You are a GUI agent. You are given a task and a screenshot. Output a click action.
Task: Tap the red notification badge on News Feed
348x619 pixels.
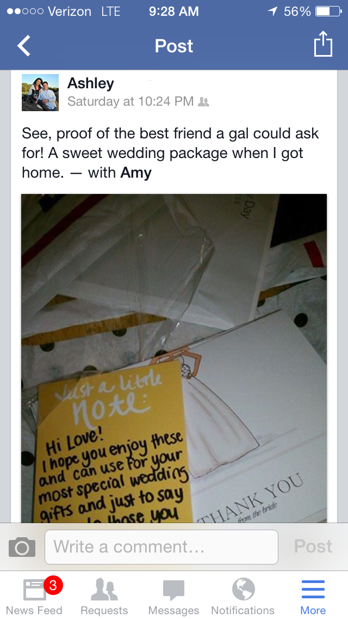[x=53, y=585]
